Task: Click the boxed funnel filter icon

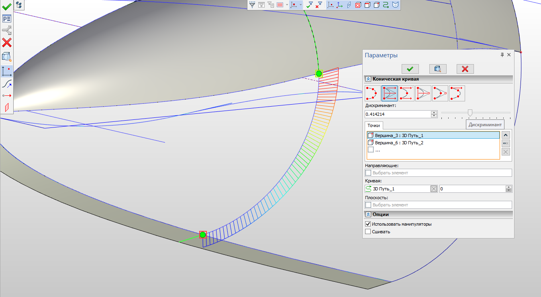Action: (261, 5)
